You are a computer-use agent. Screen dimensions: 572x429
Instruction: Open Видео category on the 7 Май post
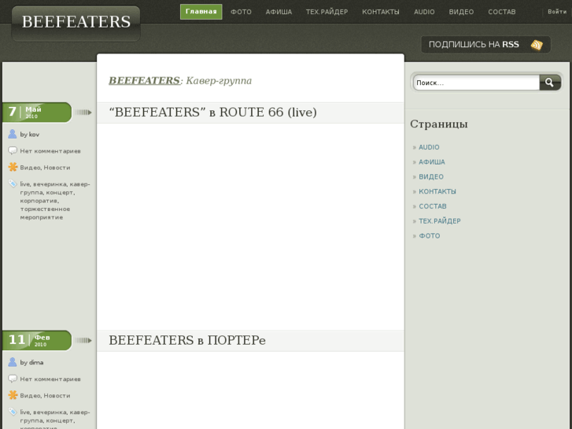pos(30,168)
